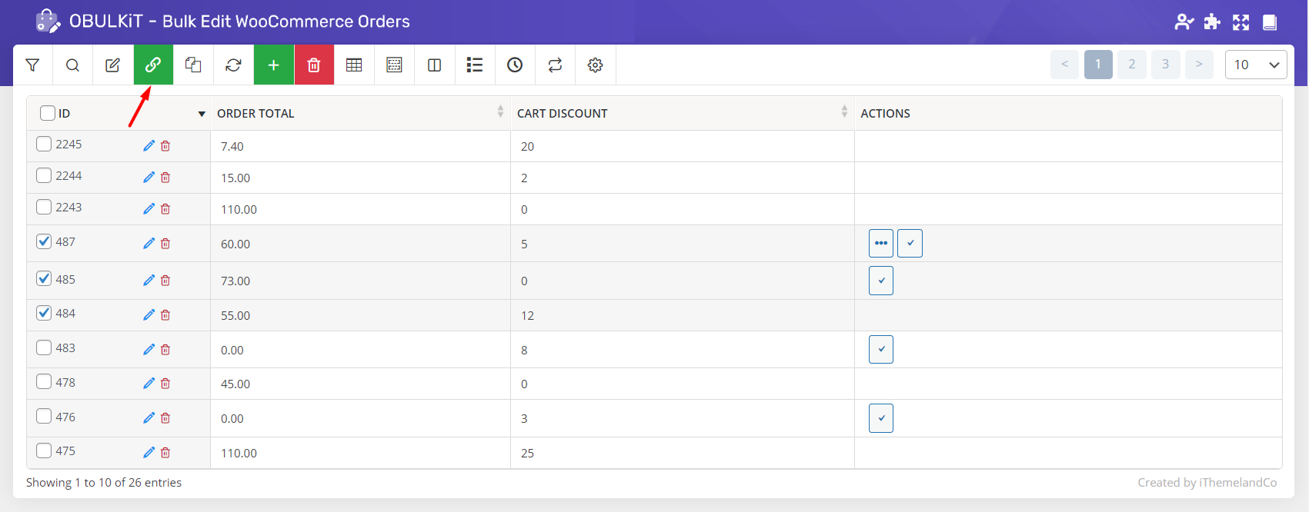Open the rows-per-page dropdown showing 10
This screenshot has height=512, width=1309.
1255,65
